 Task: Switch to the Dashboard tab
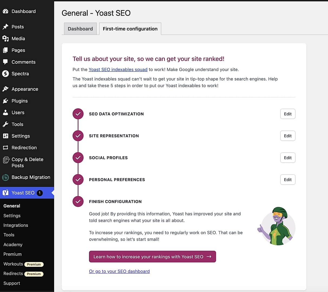(x=80, y=29)
